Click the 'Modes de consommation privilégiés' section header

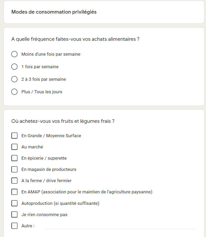point(54,12)
